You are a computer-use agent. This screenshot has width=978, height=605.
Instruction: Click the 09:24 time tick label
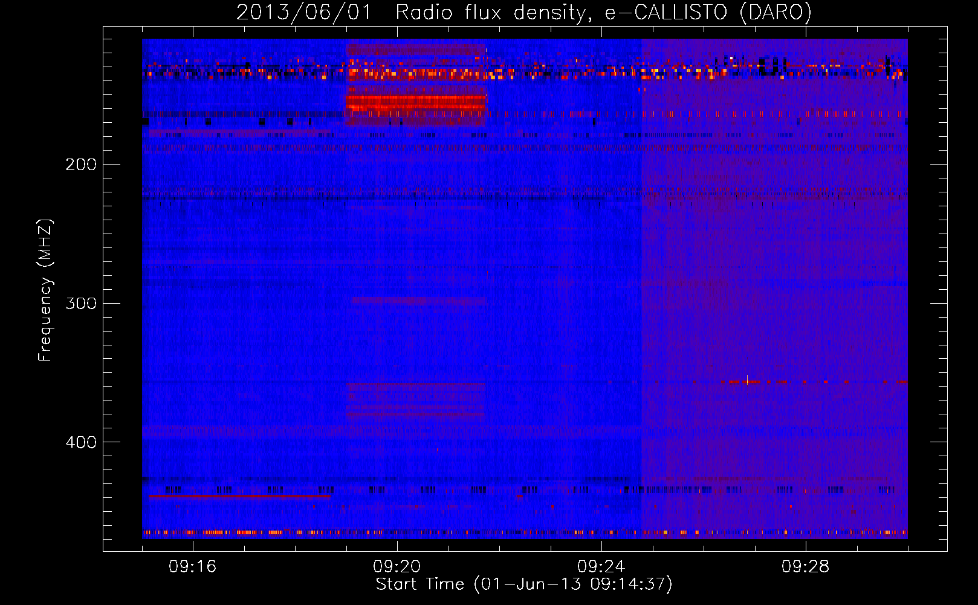[x=601, y=567]
